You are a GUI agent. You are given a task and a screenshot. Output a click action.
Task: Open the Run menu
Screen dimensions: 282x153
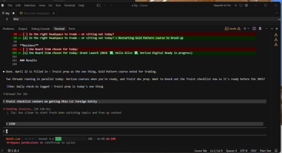pyautogui.click(x=58, y=5)
